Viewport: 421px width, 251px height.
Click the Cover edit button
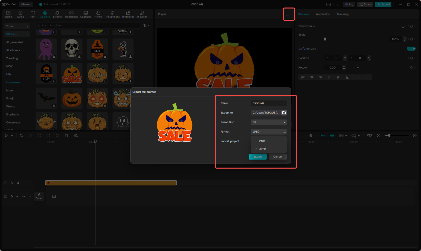point(39,196)
